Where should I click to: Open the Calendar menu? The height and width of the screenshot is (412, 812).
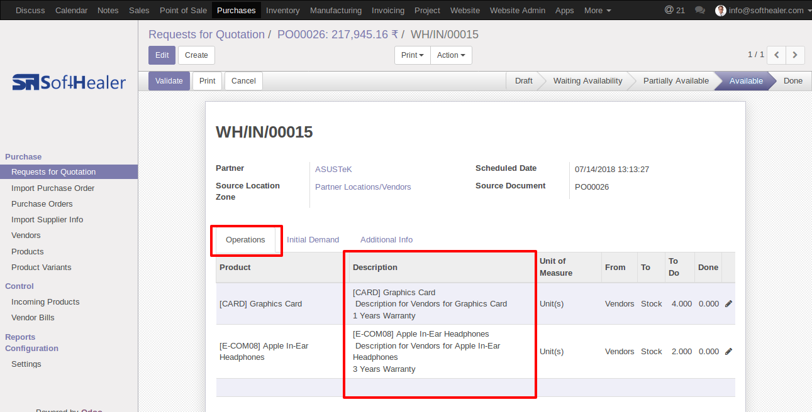coord(72,10)
